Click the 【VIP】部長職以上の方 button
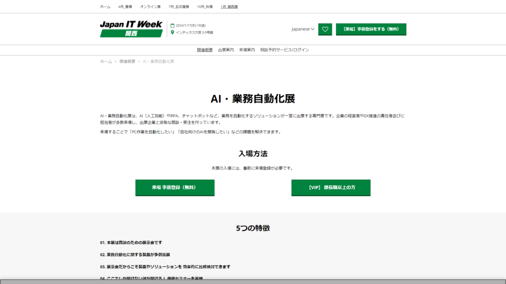 (331, 188)
